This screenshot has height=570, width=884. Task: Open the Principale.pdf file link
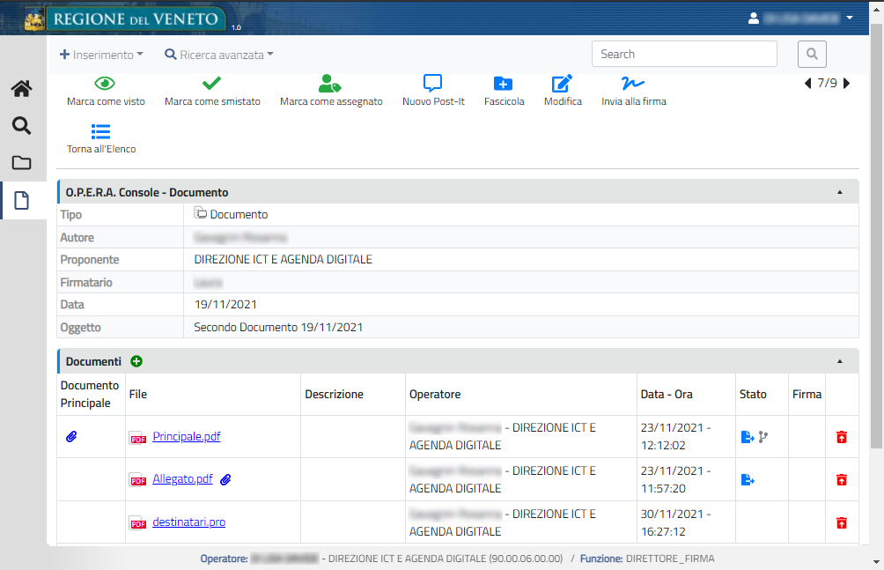(186, 436)
